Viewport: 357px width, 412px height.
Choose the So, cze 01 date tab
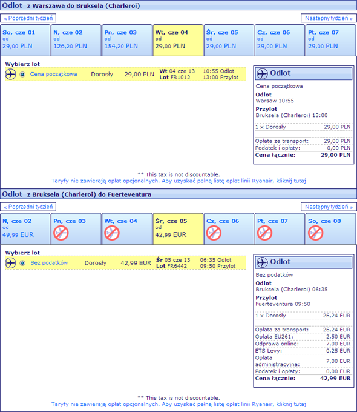(x=25, y=40)
